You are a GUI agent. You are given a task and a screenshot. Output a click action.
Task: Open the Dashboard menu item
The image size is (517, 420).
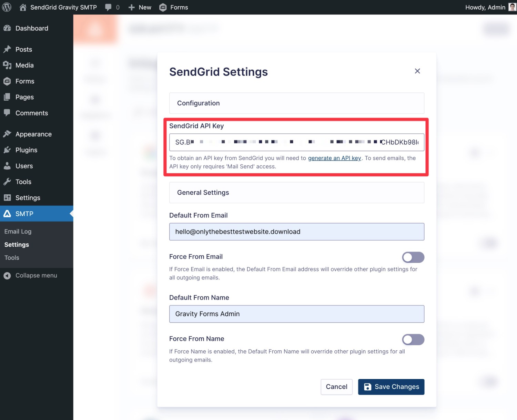37,28
